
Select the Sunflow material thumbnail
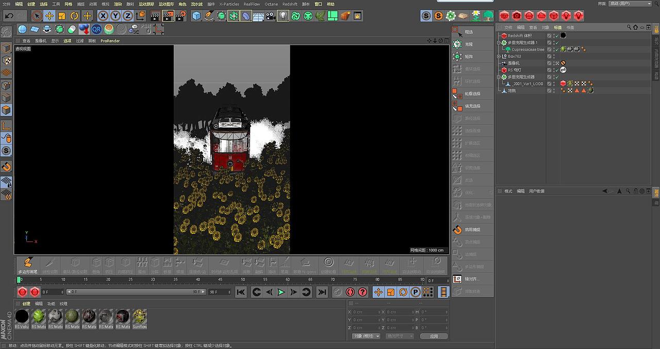click(x=140, y=318)
